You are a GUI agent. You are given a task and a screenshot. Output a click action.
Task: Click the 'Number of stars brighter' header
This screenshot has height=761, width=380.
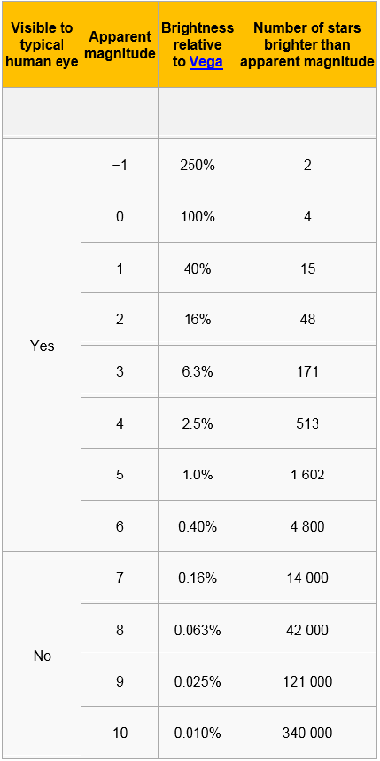click(x=307, y=44)
